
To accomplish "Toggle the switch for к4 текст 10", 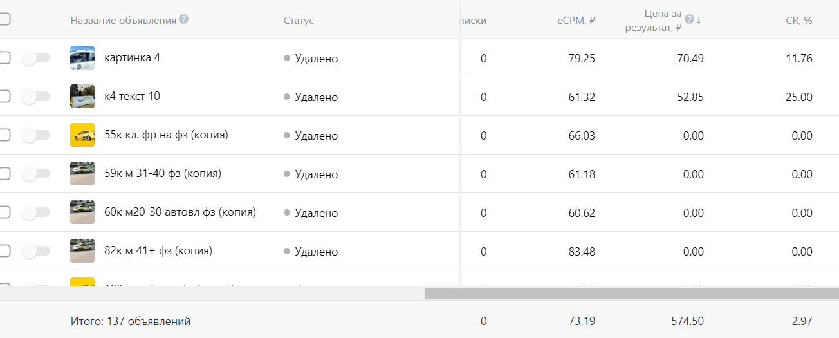I will click(36, 97).
